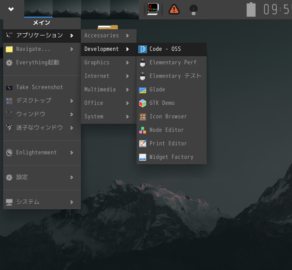This screenshot has height=270, width=292.
Task: Switch to the first virtual desktop thumbnail
Action: click(38, 9)
